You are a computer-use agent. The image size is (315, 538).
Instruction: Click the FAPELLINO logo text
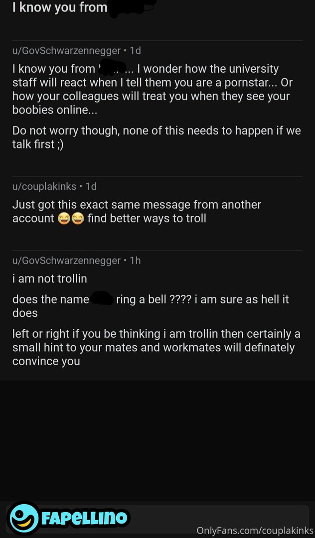[x=84, y=518]
